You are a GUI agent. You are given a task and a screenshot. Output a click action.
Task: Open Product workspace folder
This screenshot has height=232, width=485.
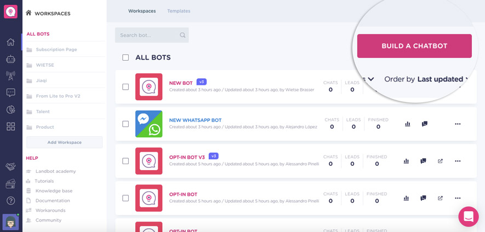click(x=45, y=127)
